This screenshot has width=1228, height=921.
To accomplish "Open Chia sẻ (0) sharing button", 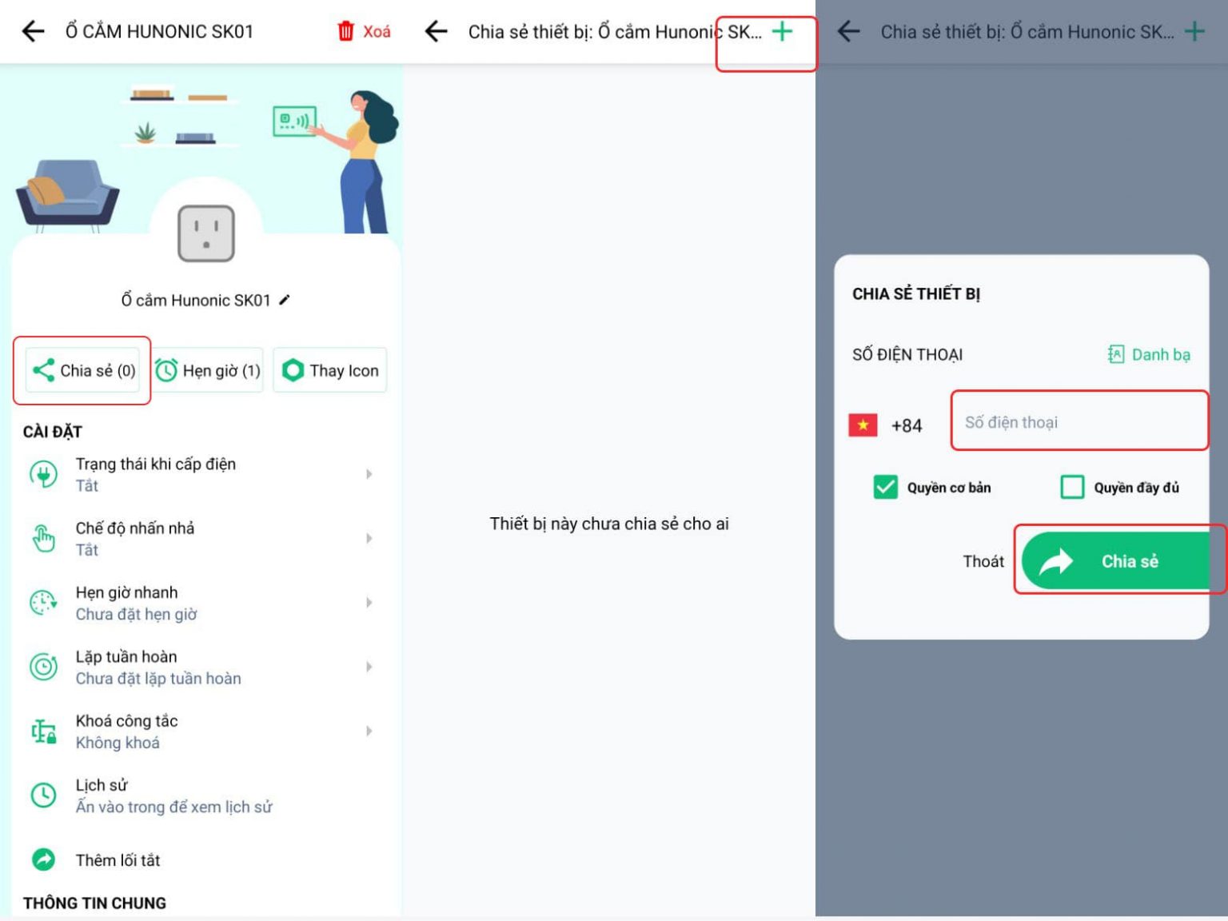I will pyautogui.click(x=83, y=370).
